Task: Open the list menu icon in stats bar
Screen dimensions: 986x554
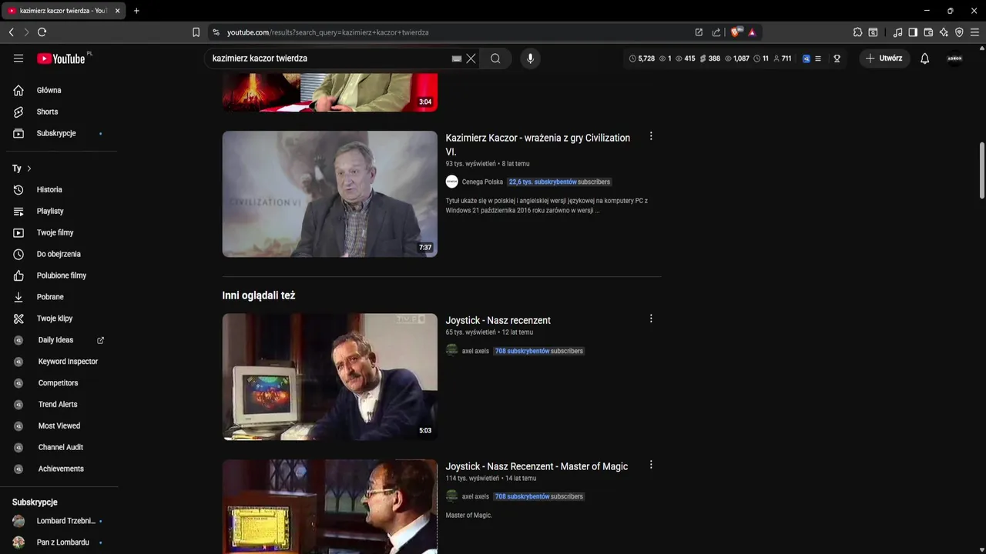Action: [818, 58]
